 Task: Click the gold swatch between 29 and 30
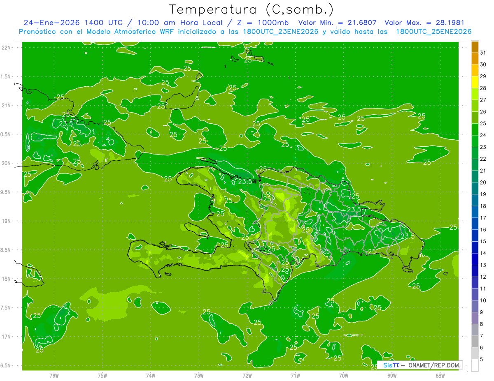pyautogui.click(x=475, y=70)
